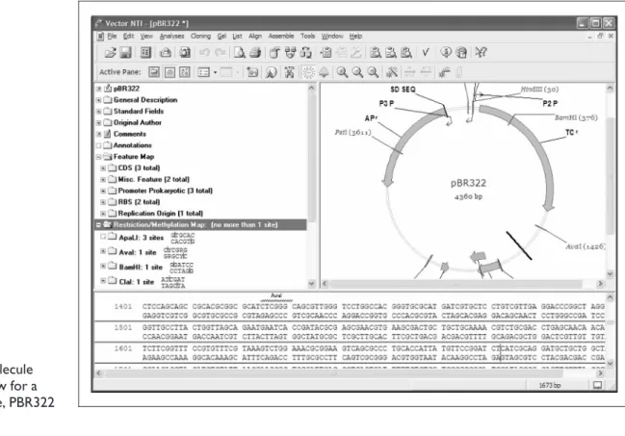Click the Redo arrow icon
This screenshot has width=625, height=436.
click(x=220, y=53)
